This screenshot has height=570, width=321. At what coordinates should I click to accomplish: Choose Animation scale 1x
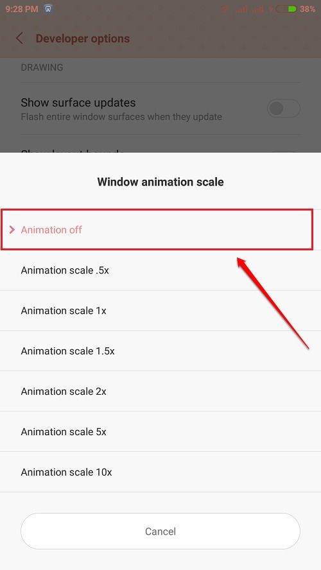(160, 311)
